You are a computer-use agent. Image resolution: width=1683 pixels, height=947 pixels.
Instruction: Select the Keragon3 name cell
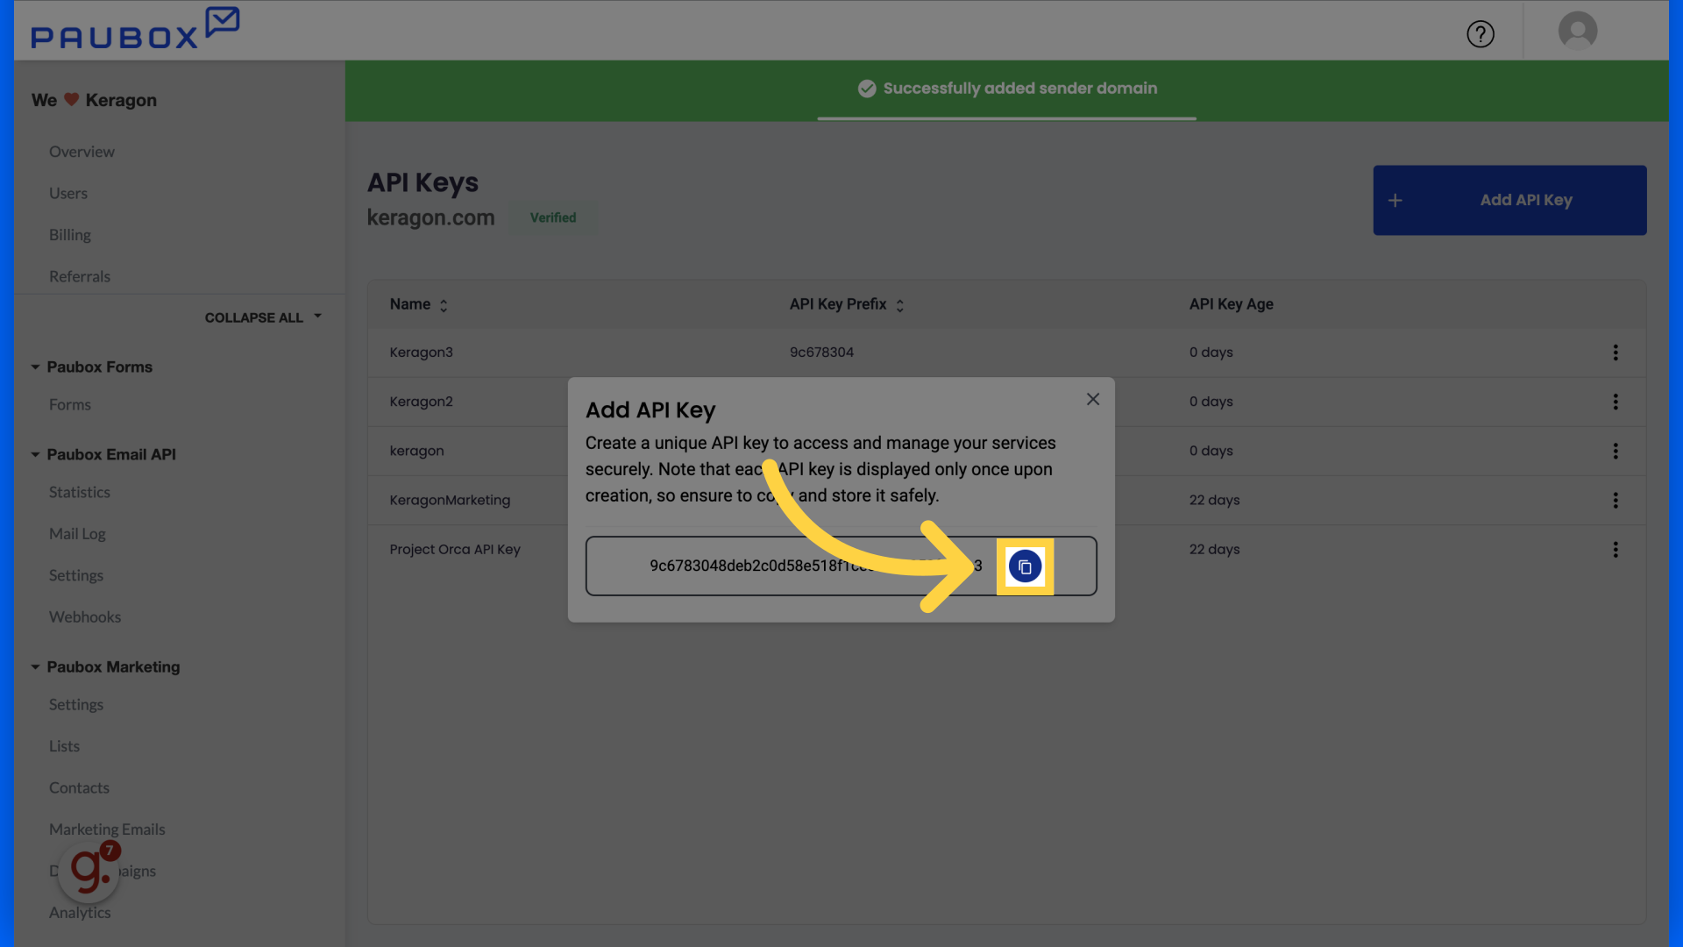point(422,352)
